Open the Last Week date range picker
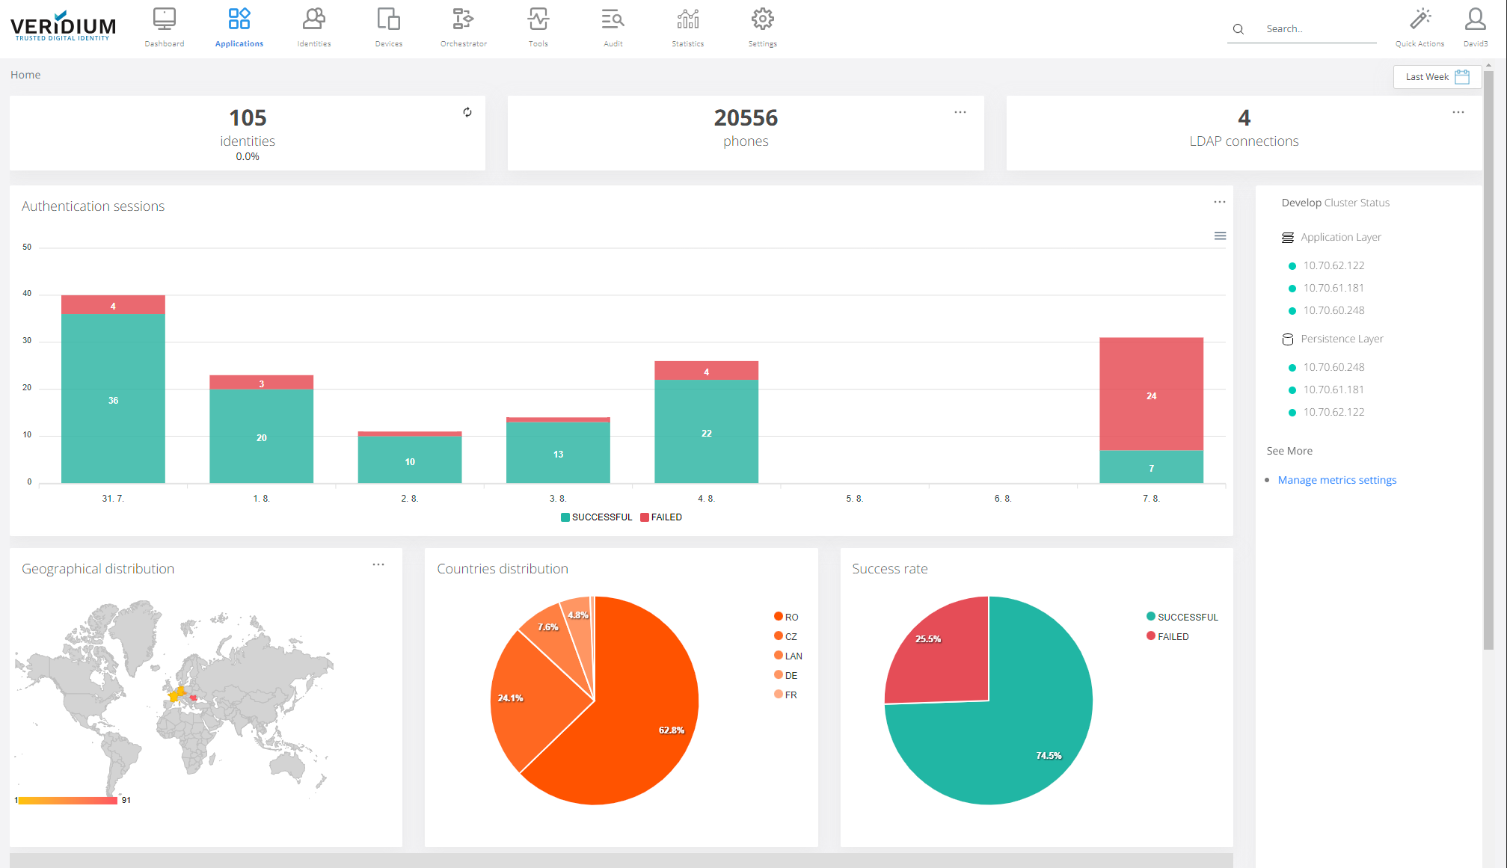The height and width of the screenshot is (868, 1507). 1436,76
